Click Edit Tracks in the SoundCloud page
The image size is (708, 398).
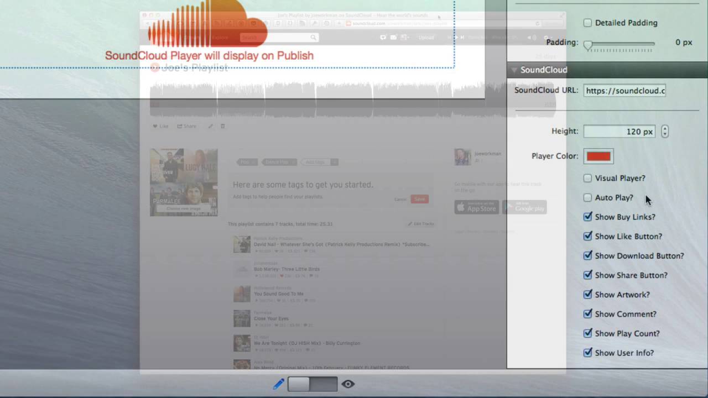[x=421, y=224]
